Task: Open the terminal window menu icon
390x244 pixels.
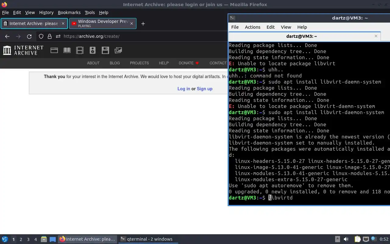Action: pos(232,18)
